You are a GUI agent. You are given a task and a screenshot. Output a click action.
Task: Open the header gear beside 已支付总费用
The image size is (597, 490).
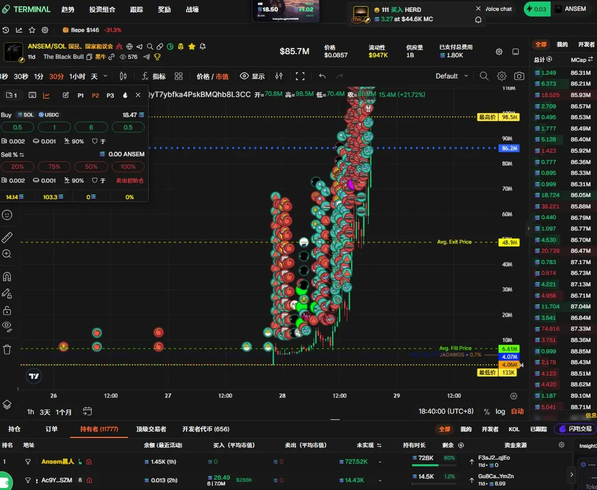[x=499, y=52]
